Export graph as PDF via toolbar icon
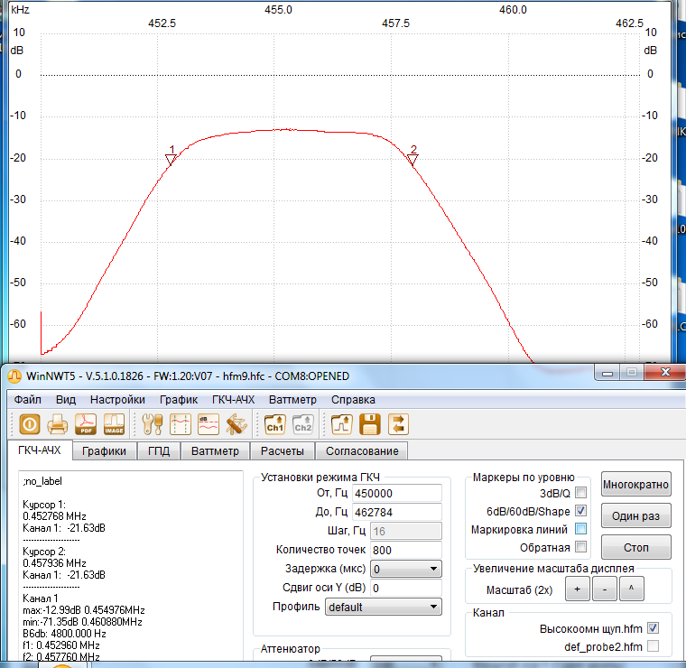 coord(85,423)
